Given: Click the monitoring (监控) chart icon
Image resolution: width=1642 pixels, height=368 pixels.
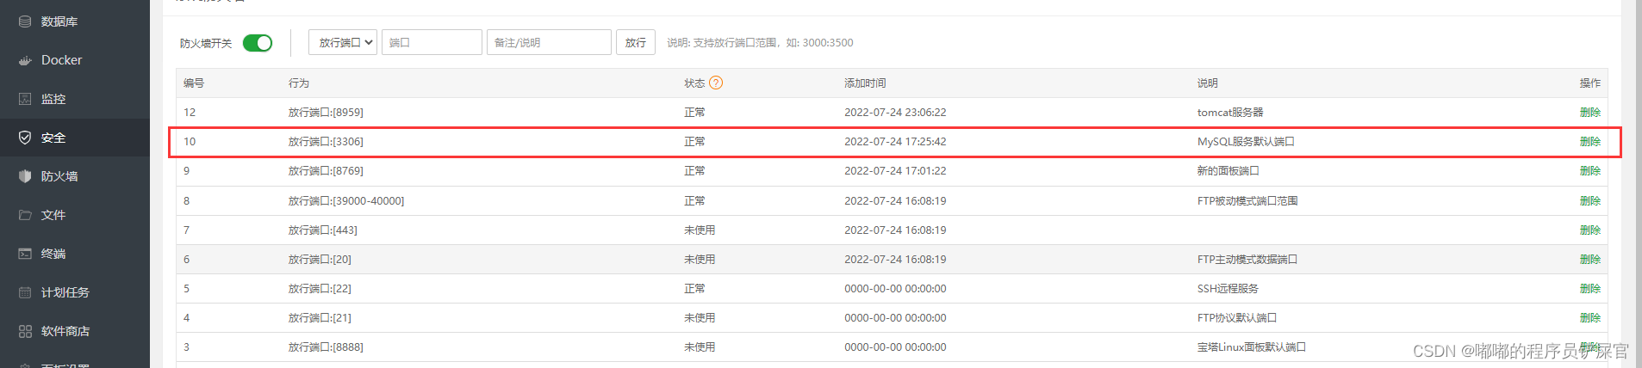Looking at the screenshot, I should click(25, 99).
